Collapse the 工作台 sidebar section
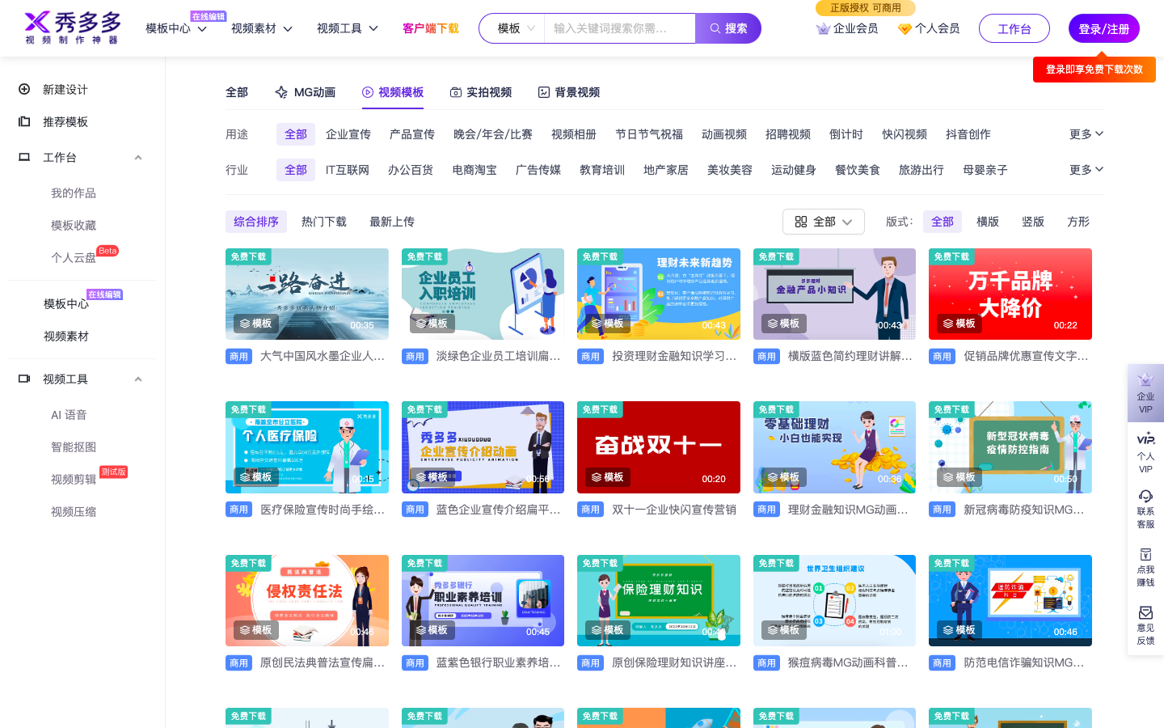1164x728 pixels. 138,158
